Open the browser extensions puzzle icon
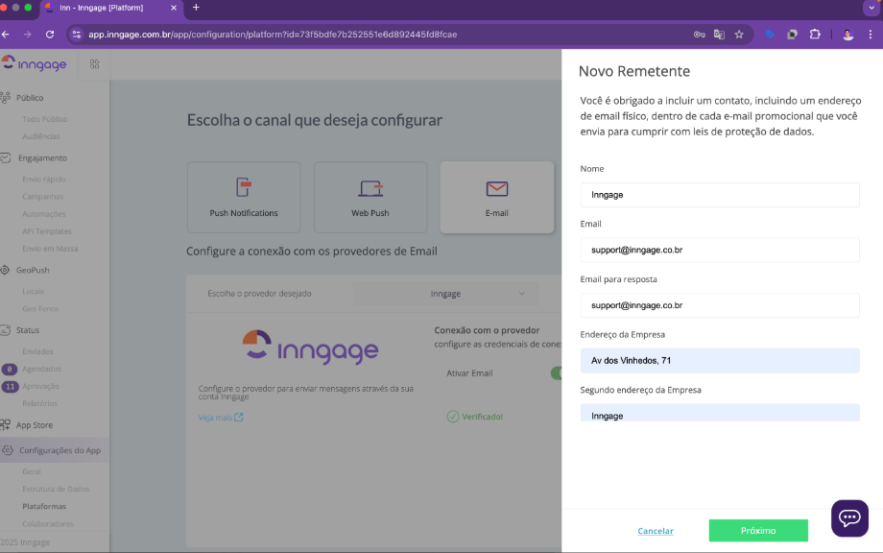 pos(815,35)
